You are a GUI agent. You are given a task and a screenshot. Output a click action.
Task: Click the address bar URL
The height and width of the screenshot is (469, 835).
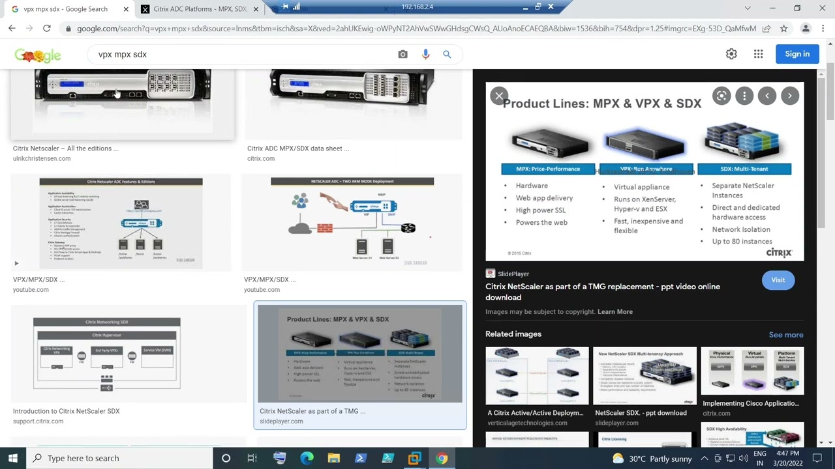[x=416, y=29]
